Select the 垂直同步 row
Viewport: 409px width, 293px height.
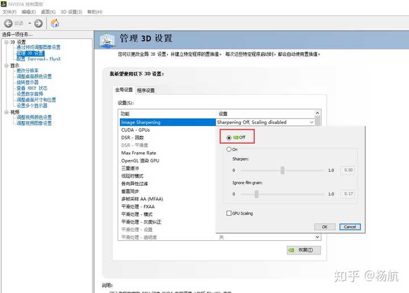(168, 191)
